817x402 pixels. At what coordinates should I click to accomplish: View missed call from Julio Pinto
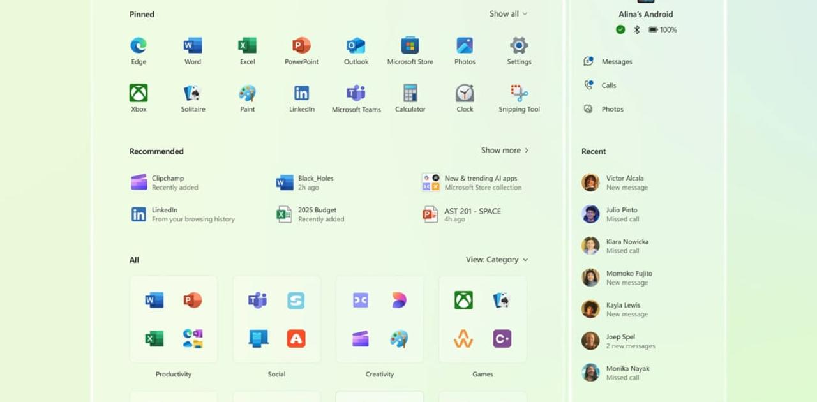[611, 214]
